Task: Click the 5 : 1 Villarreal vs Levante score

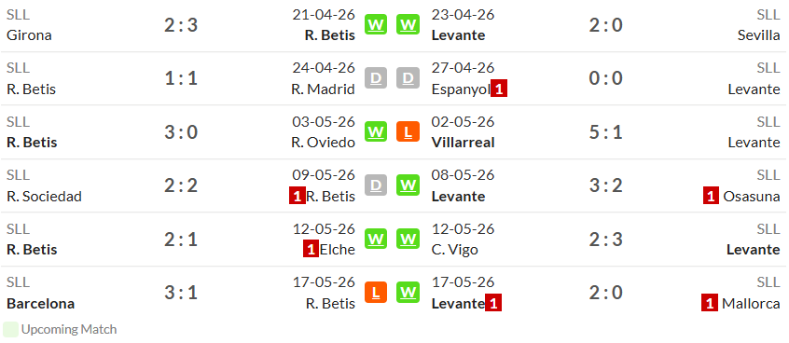Action: (606, 132)
